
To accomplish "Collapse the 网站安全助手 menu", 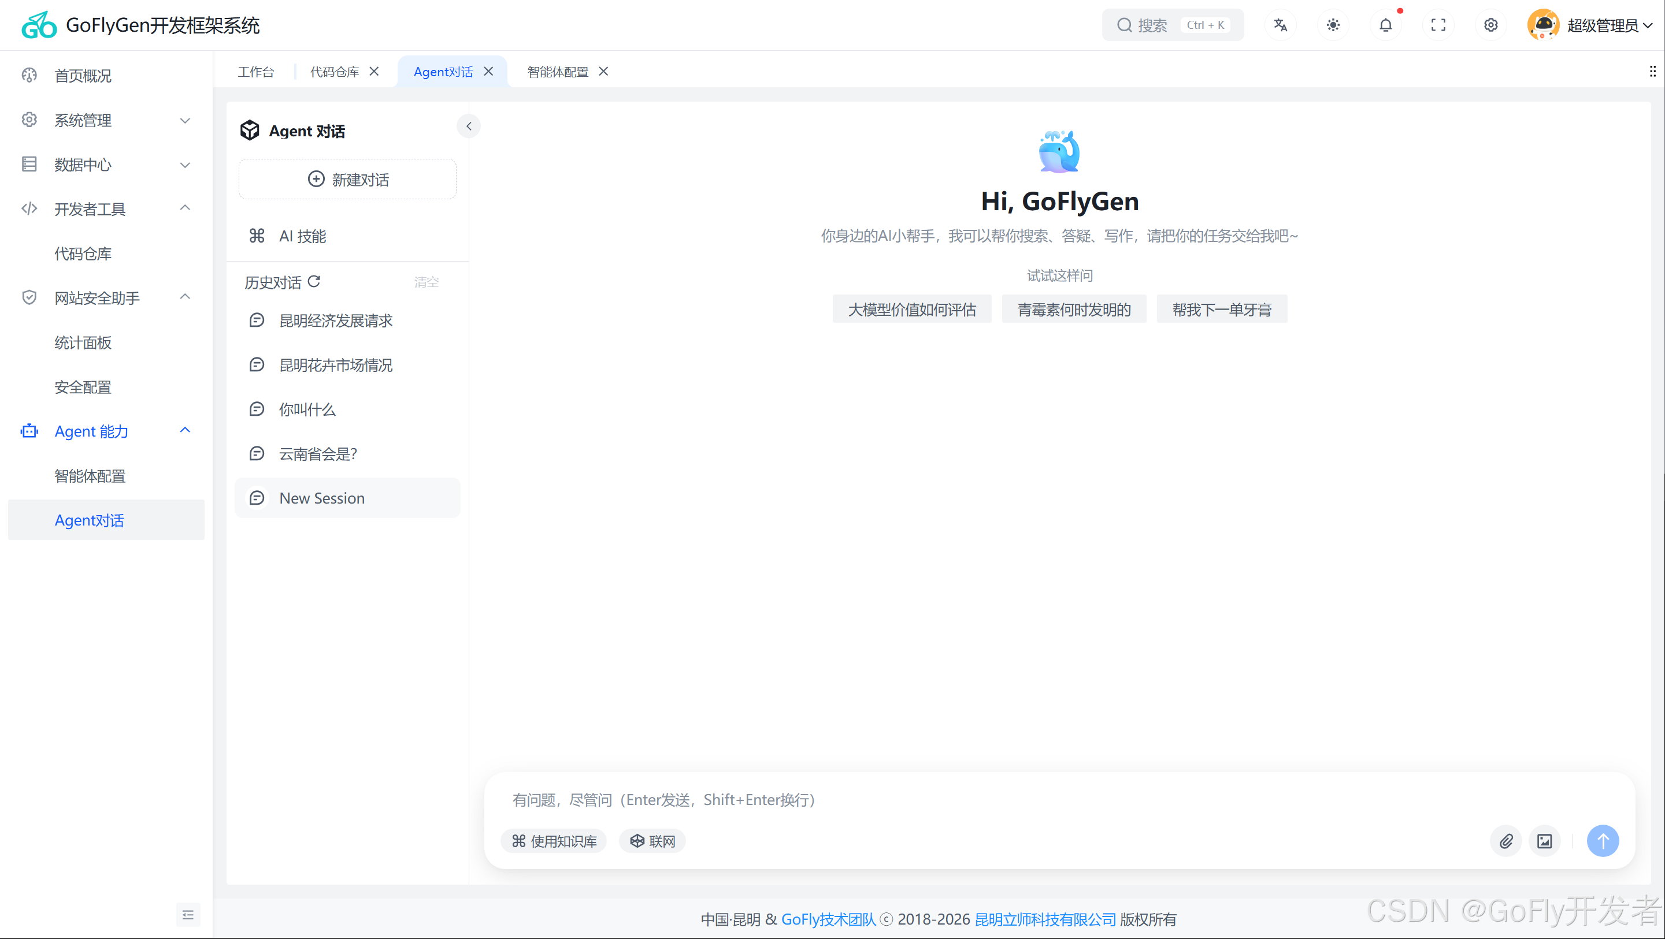I will [x=106, y=298].
